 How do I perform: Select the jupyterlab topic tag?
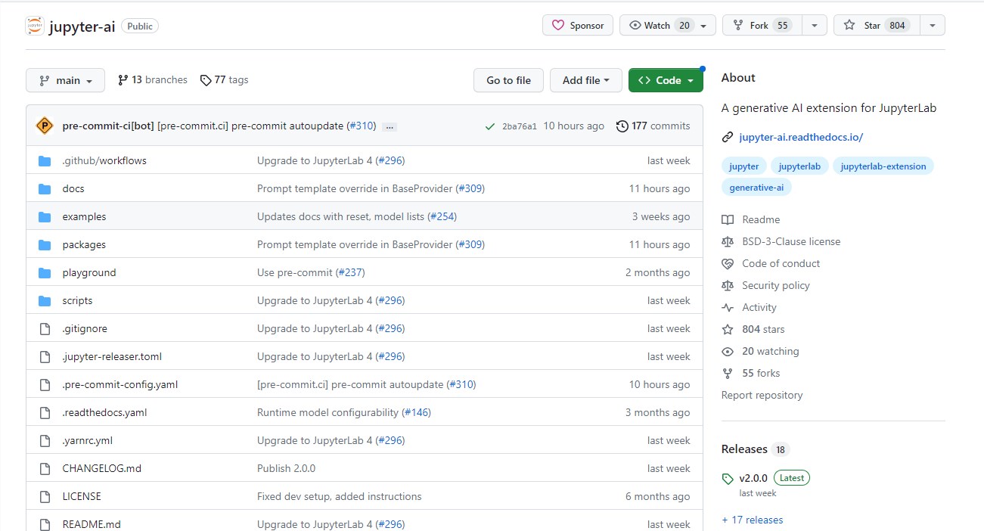click(800, 166)
